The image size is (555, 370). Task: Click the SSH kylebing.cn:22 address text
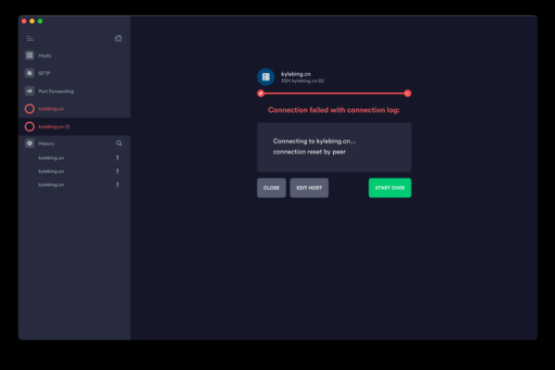[302, 81]
